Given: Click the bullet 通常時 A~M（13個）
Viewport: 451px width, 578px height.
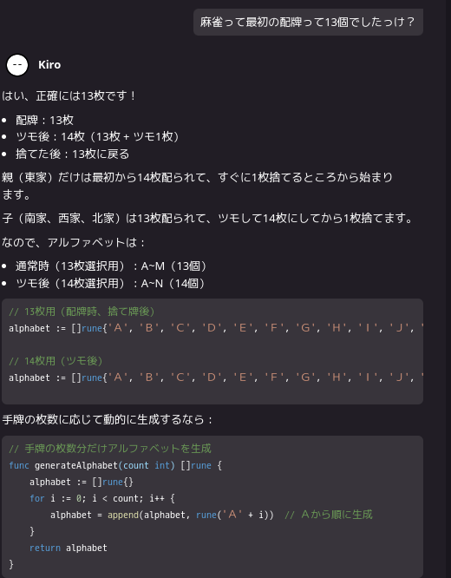Looking at the screenshot, I should (x=111, y=266).
